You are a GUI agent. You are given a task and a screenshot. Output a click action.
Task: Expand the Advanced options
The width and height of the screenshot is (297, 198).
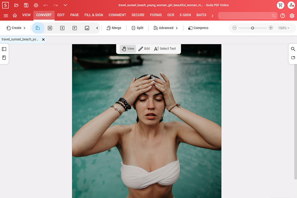click(x=166, y=28)
